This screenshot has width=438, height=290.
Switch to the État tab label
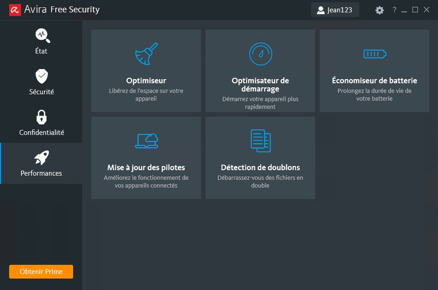42,51
